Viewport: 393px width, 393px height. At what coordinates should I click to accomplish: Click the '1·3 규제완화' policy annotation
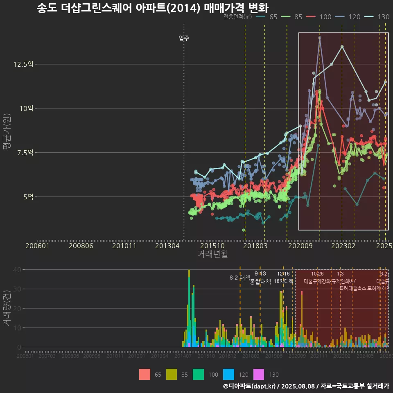tap(340, 278)
